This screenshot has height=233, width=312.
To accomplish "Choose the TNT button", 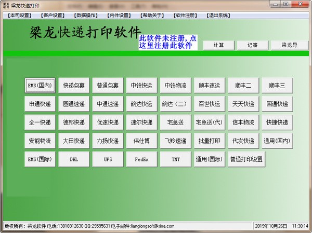I will pos(176,159).
